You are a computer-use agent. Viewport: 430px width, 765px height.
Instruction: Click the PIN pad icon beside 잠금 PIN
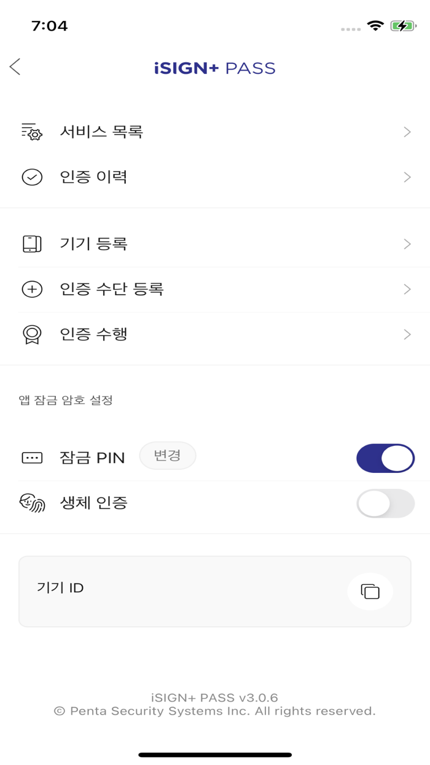point(31,458)
